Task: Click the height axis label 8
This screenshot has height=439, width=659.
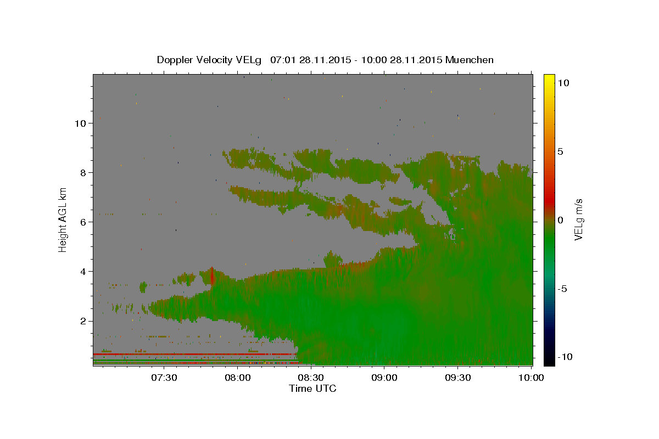Action: [x=83, y=173]
